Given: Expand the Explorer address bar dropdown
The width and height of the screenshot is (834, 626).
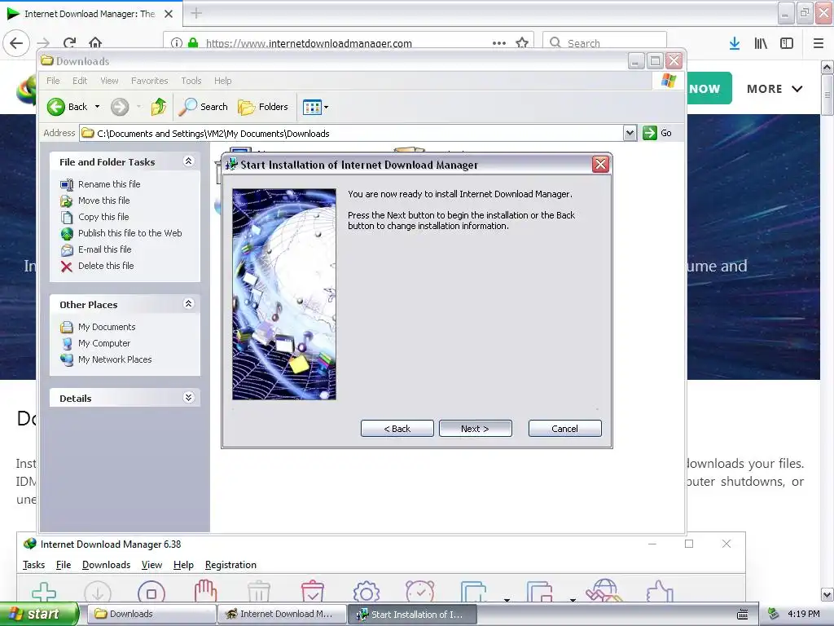Looking at the screenshot, I should (630, 133).
